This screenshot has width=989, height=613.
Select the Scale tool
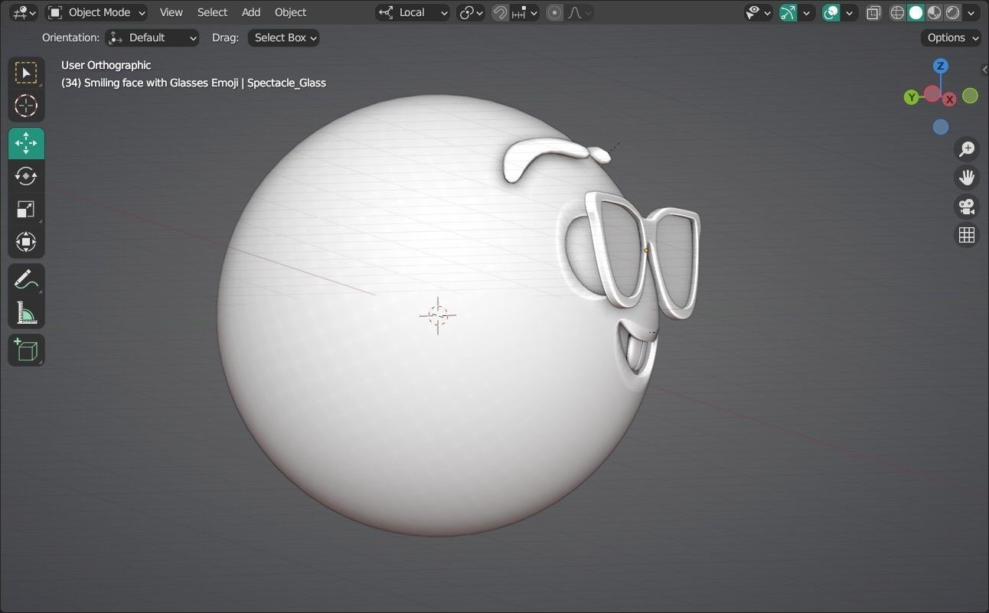26,210
